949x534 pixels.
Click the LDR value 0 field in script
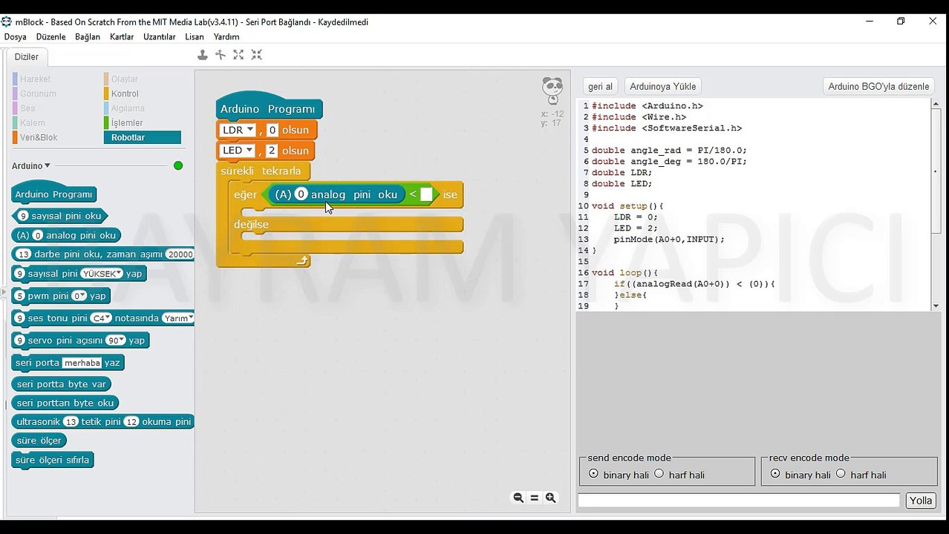(x=273, y=130)
